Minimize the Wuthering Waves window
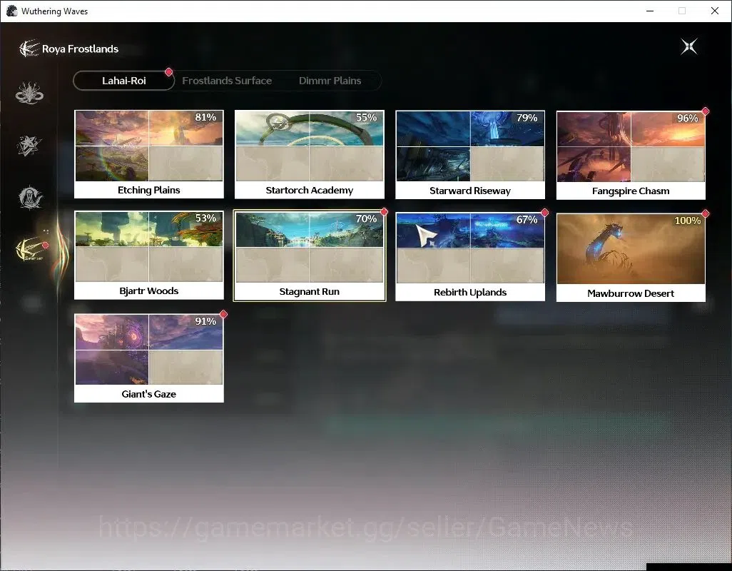 point(650,11)
